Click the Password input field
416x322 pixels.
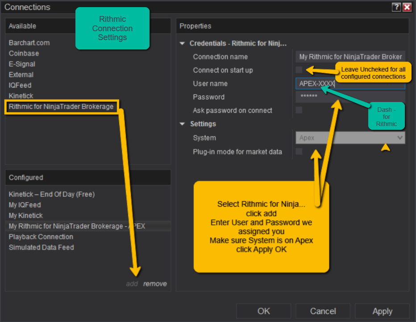(x=350, y=96)
